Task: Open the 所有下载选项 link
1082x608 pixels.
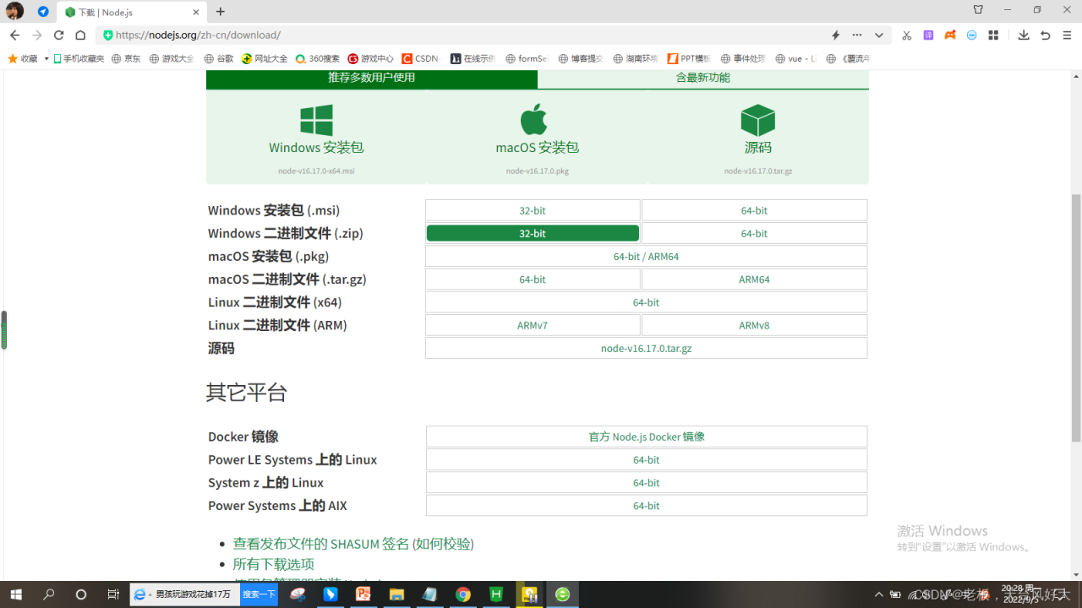Action: click(274, 564)
